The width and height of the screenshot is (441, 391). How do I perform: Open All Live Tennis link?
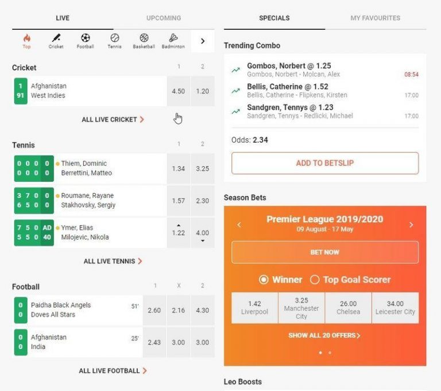tap(113, 261)
